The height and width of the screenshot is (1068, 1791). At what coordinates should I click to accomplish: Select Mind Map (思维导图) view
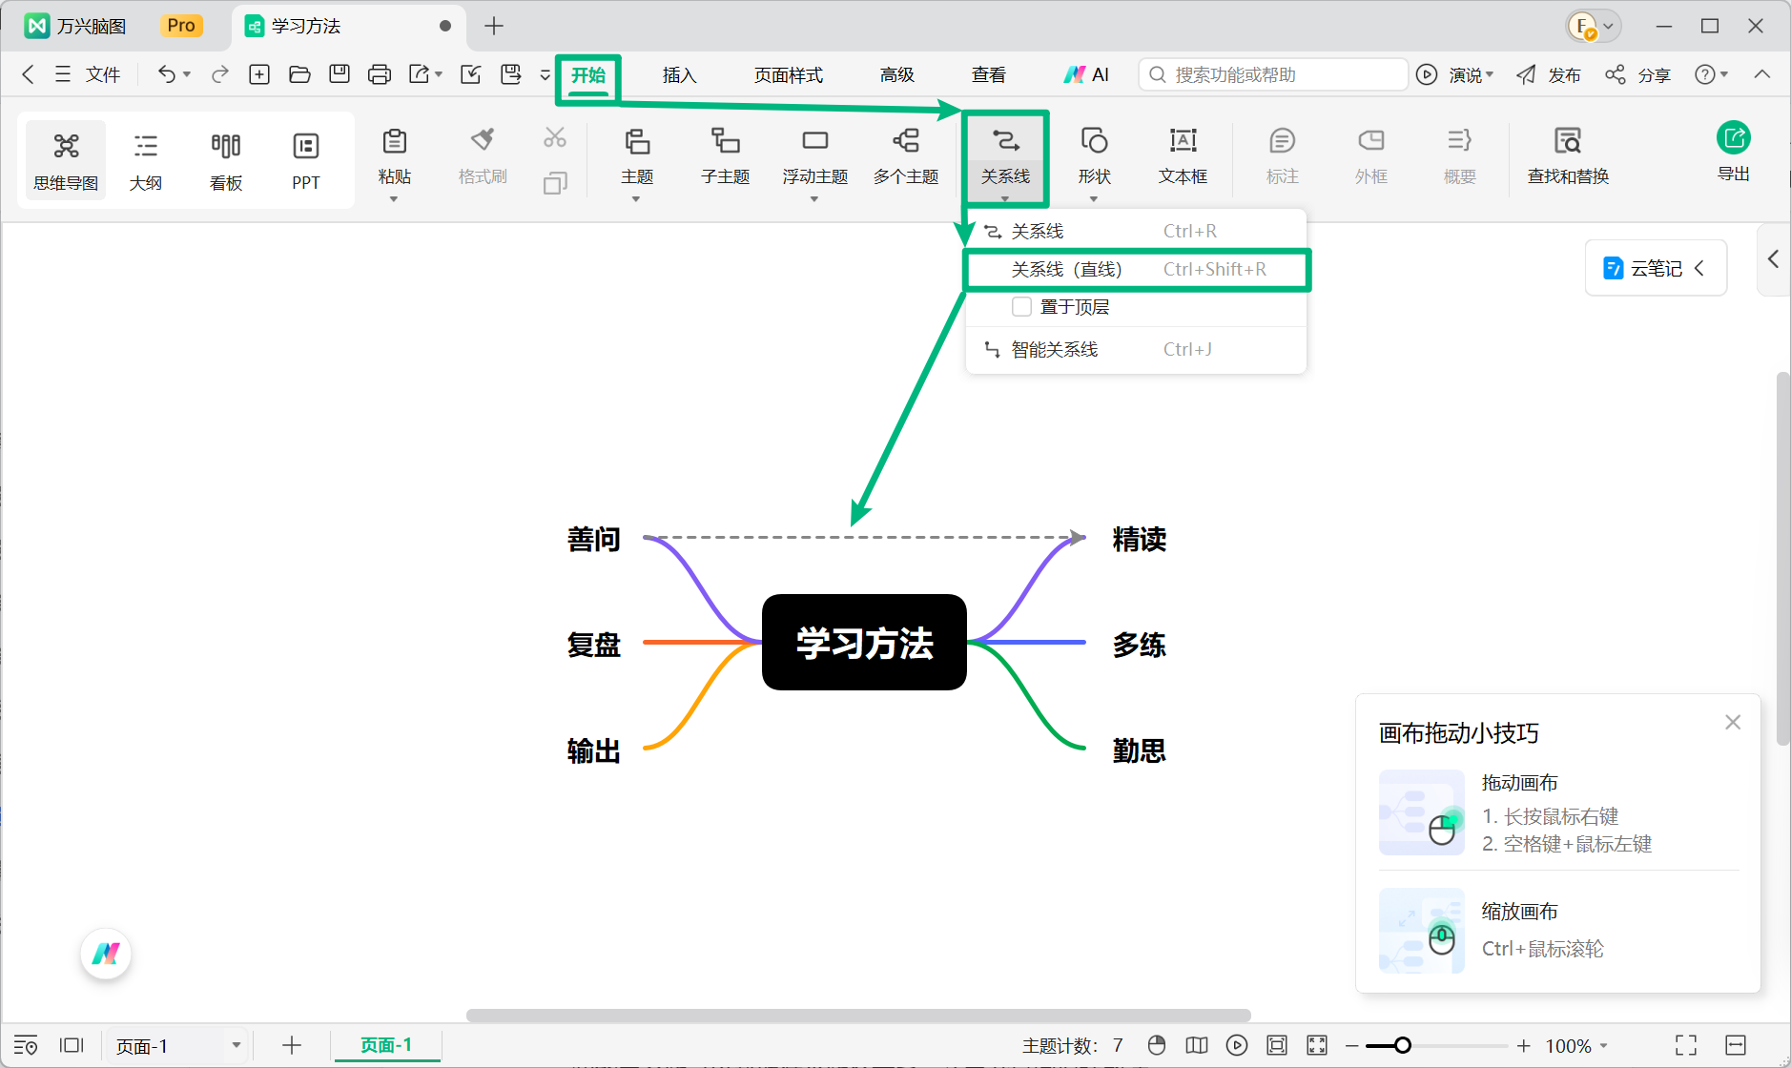coord(66,160)
